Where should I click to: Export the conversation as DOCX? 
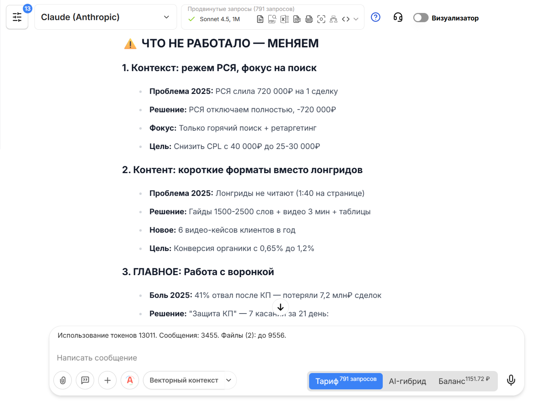[x=309, y=19]
